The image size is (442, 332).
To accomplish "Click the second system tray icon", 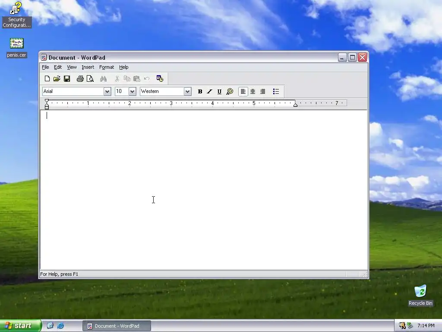I will pos(410,326).
